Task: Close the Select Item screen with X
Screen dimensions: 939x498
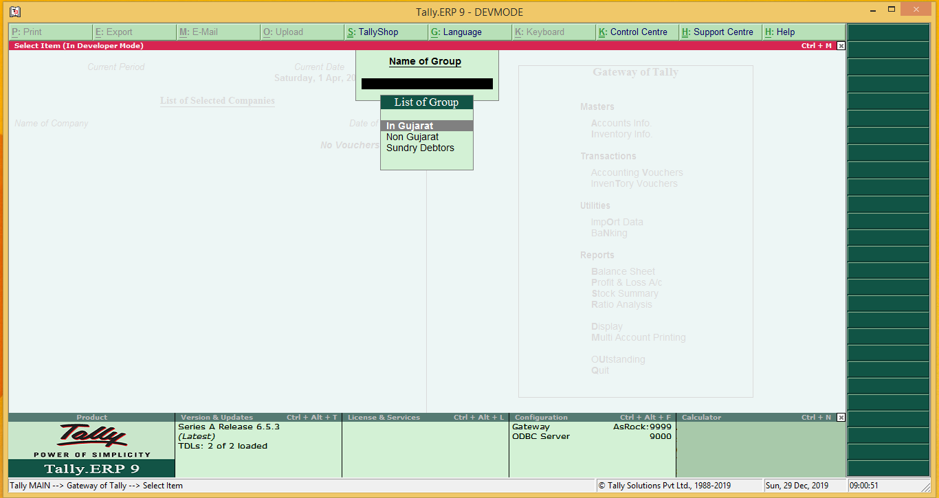Action: [841, 46]
